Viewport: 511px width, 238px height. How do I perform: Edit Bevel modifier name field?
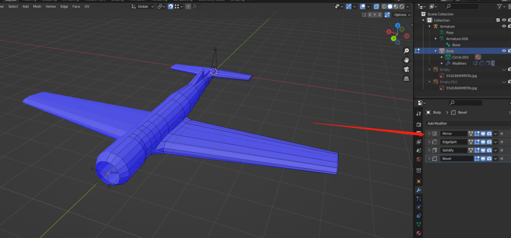click(x=456, y=158)
